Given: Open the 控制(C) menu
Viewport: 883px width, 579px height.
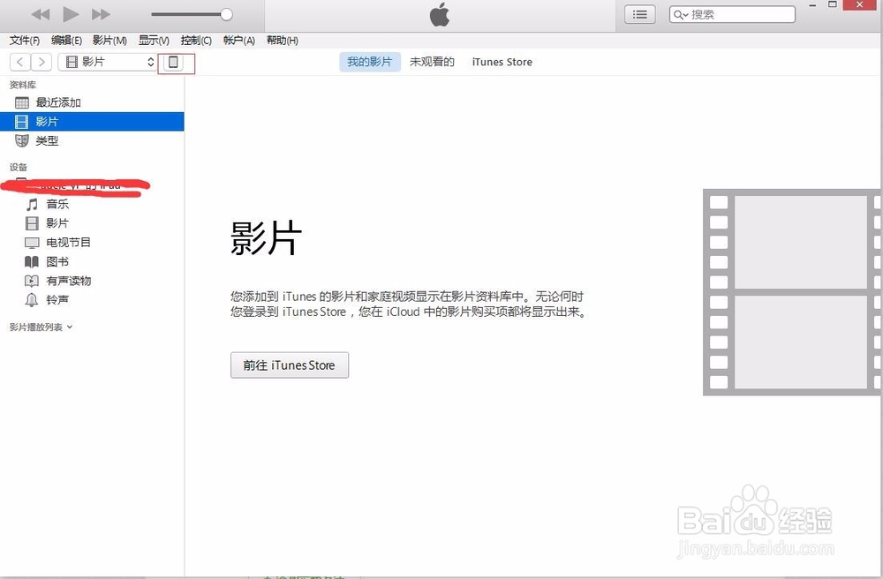Looking at the screenshot, I should (x=196, y=41).
